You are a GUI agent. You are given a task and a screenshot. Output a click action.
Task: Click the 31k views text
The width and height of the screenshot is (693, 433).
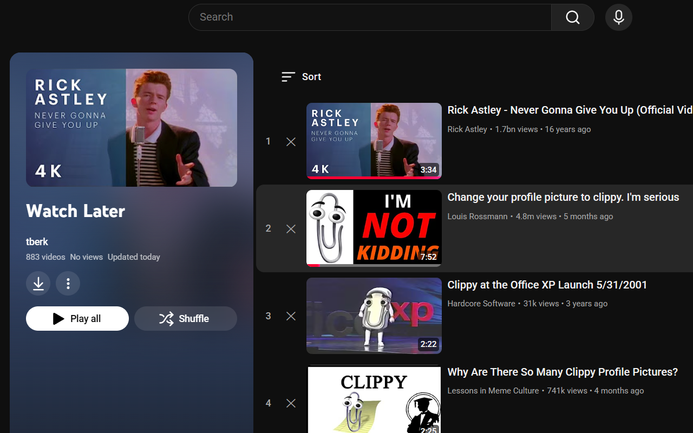click(x=541, y=304)
